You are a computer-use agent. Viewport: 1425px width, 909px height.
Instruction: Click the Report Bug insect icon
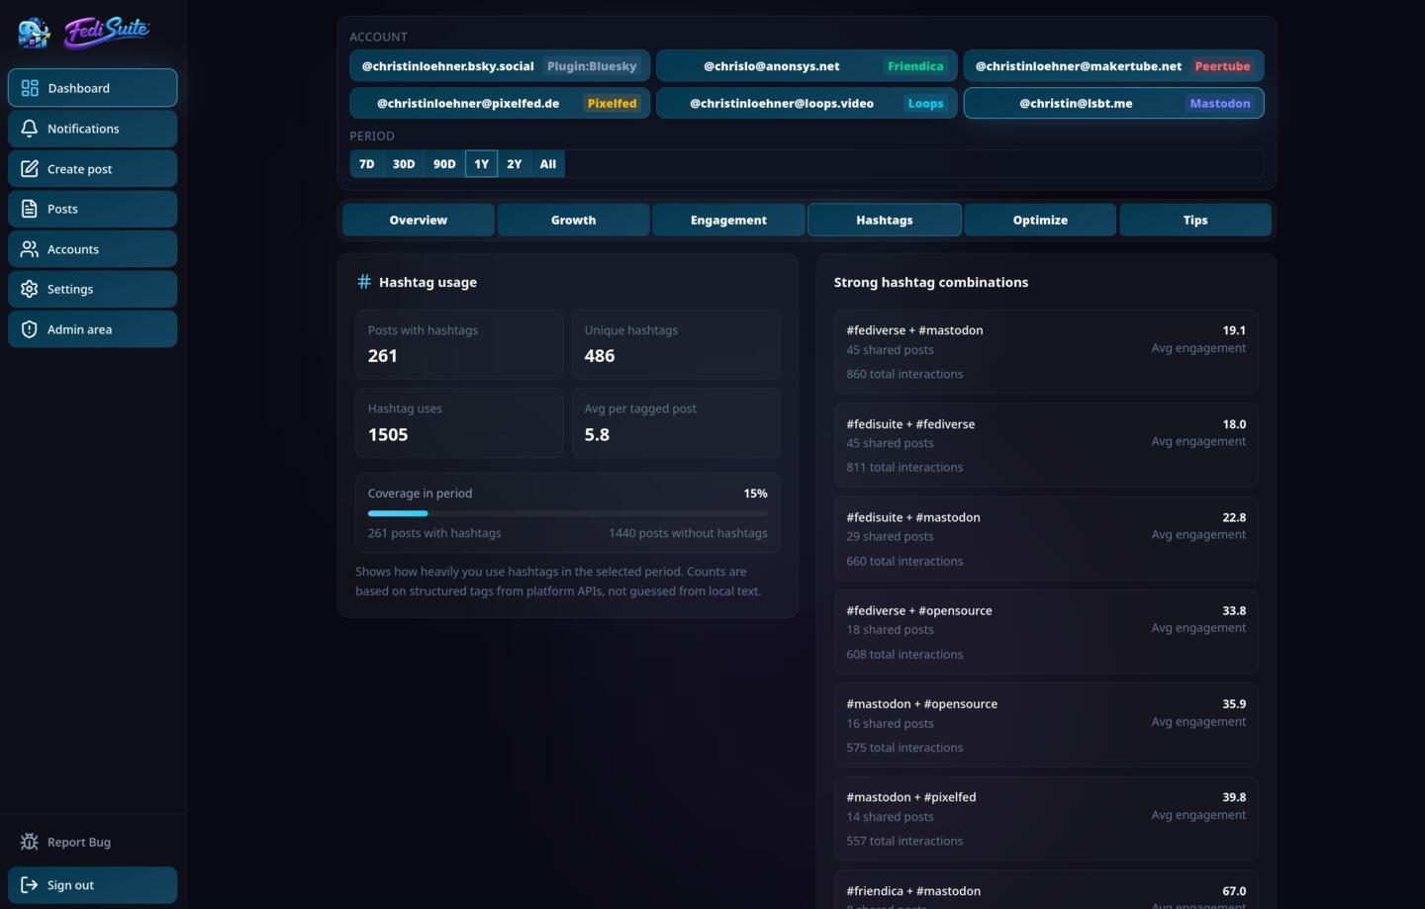(x=30, y=842)
